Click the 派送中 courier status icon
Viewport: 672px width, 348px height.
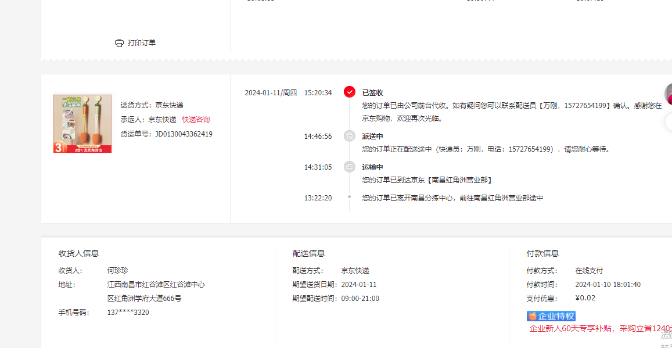[350, 137]
